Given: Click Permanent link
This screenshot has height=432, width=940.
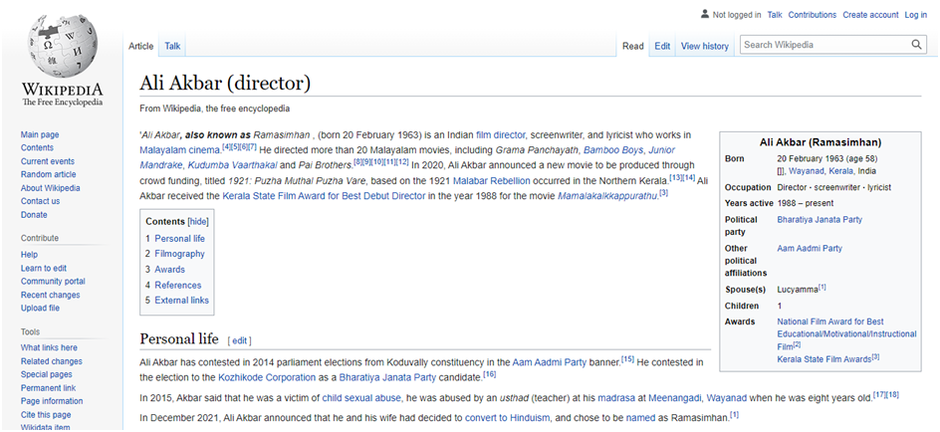Looking at the screenshot, I should tap(48, 387).
